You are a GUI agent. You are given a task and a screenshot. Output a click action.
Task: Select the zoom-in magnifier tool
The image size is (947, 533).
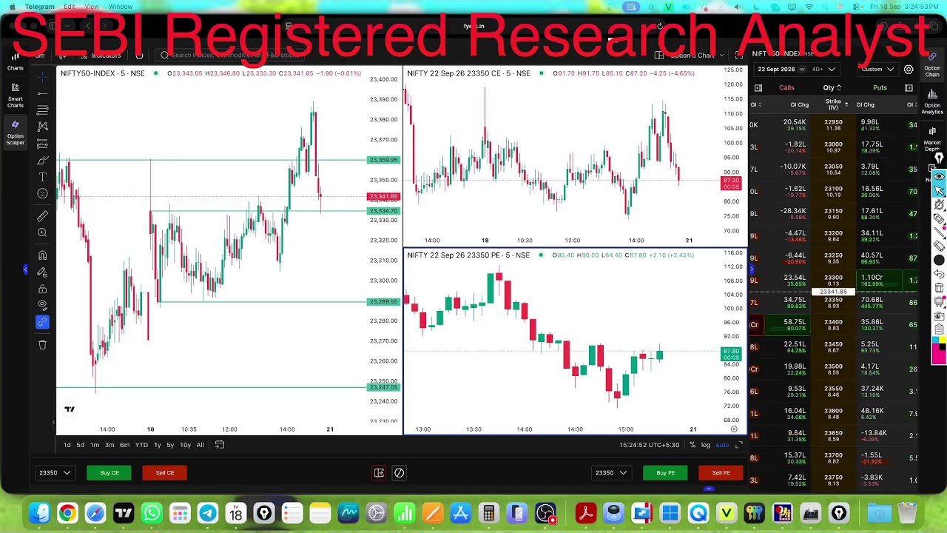[x=42, y=233]
